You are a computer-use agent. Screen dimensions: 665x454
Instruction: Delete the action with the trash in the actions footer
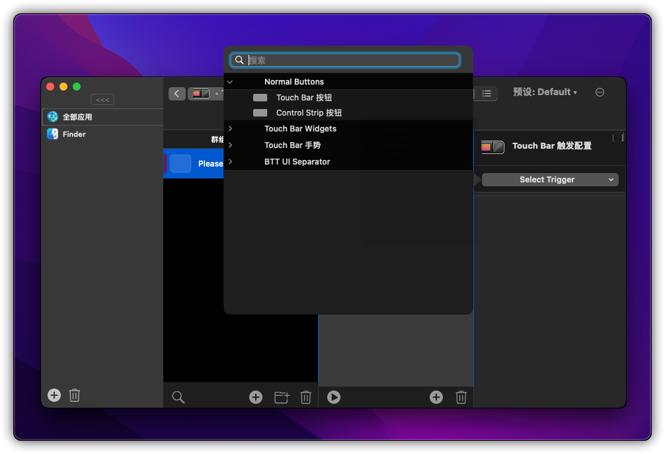coord(461,397)
